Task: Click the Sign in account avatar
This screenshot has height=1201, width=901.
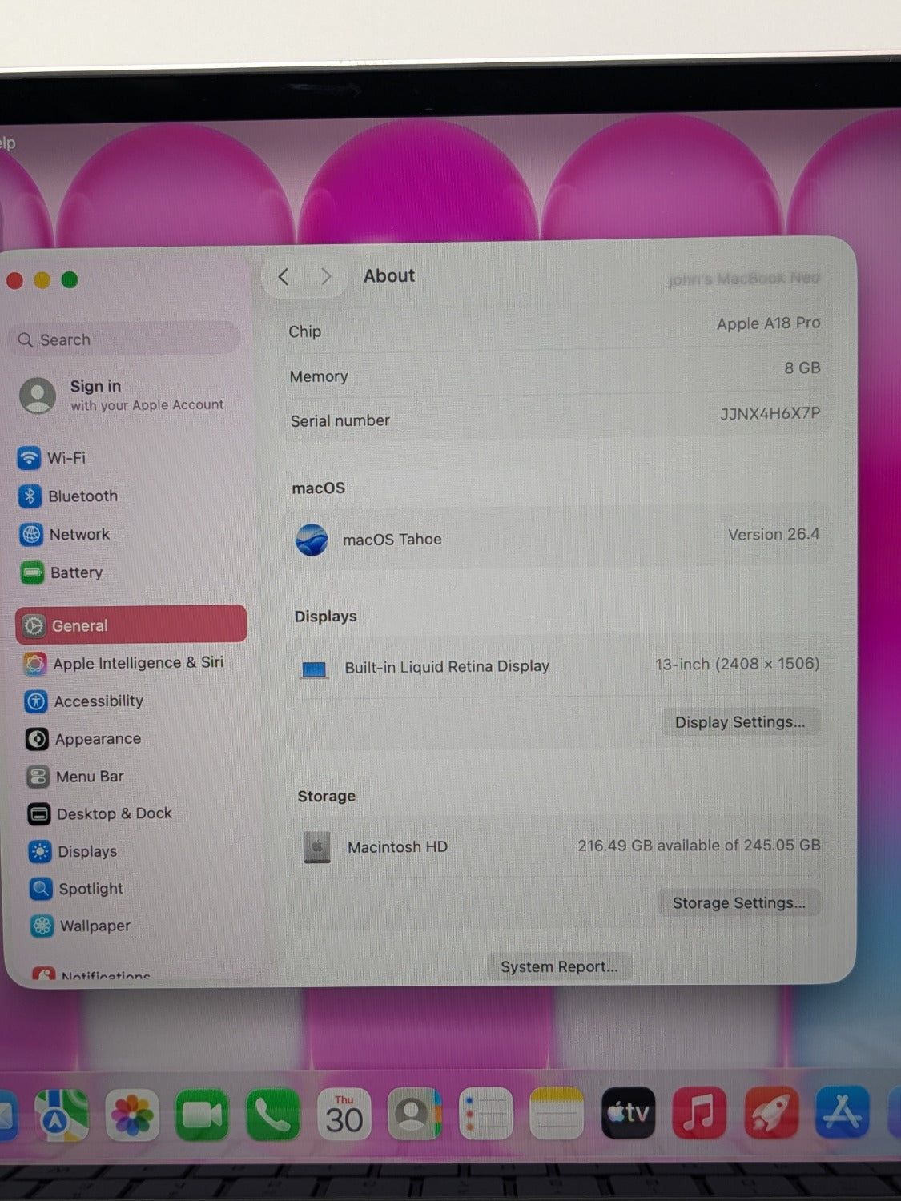Action: click(x=38, y=396)
